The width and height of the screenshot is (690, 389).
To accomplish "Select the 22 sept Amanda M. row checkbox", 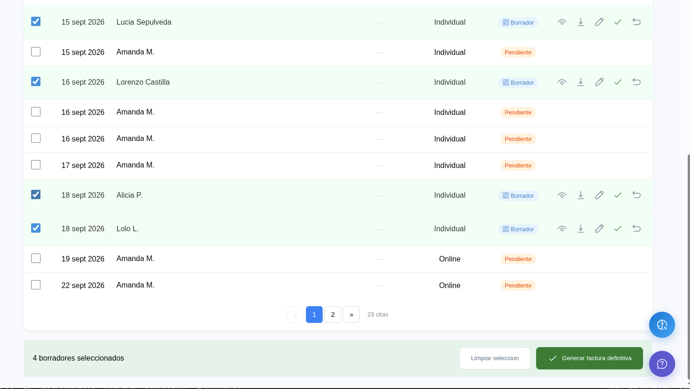I will 36,285.
